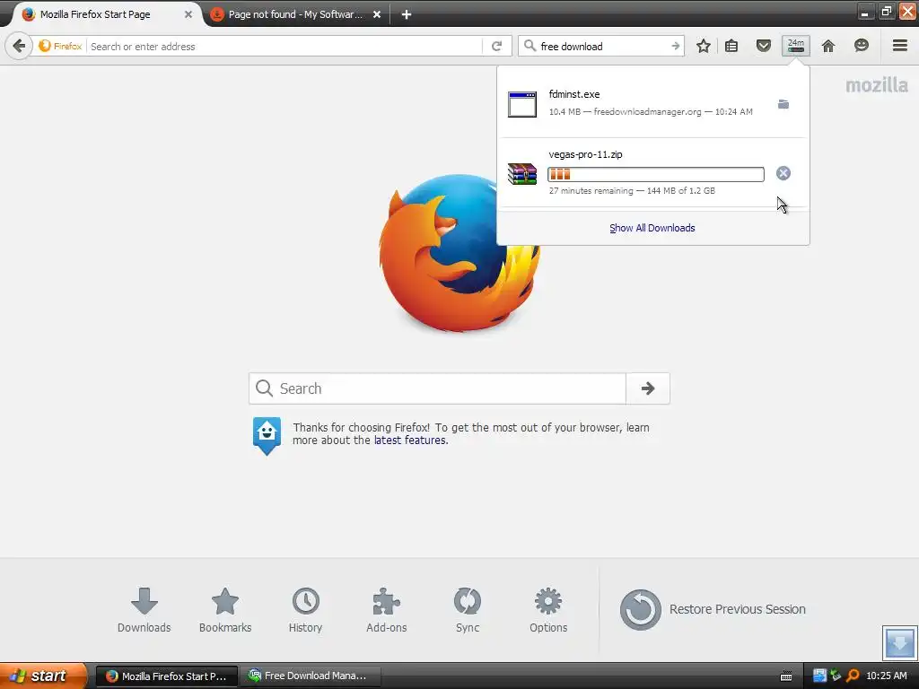Open the Hello chat smiley icon
The image size is (919, 689).
[861, 46]
